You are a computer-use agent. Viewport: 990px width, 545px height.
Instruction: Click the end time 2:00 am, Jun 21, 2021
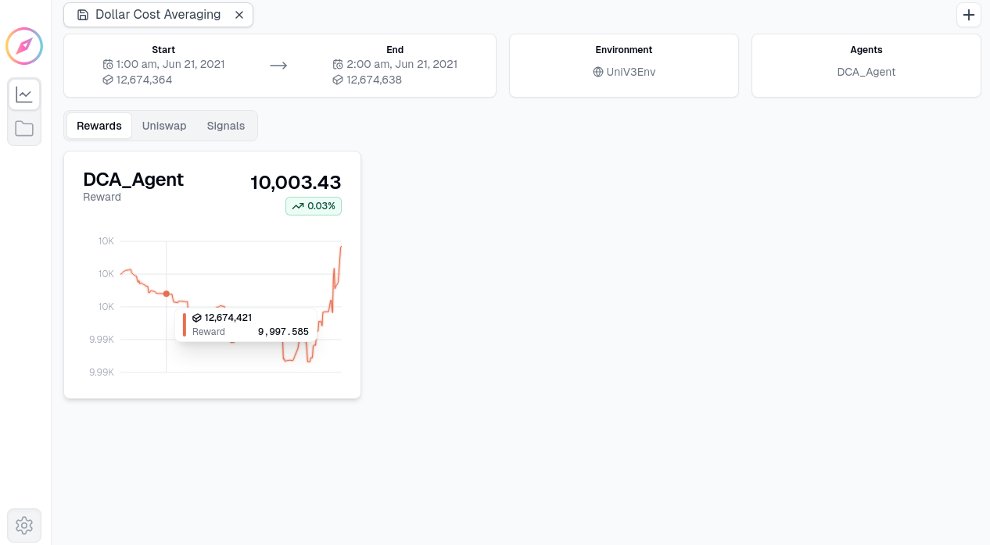[x=402, y=64]
